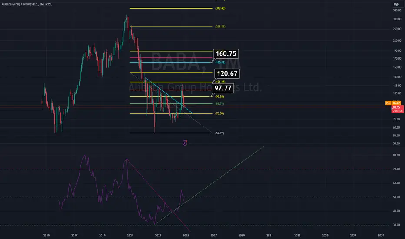Click the red 84.15 last price tag
Image resolution: width=405 pixels, height=239 pixels.
click(397, 109)
